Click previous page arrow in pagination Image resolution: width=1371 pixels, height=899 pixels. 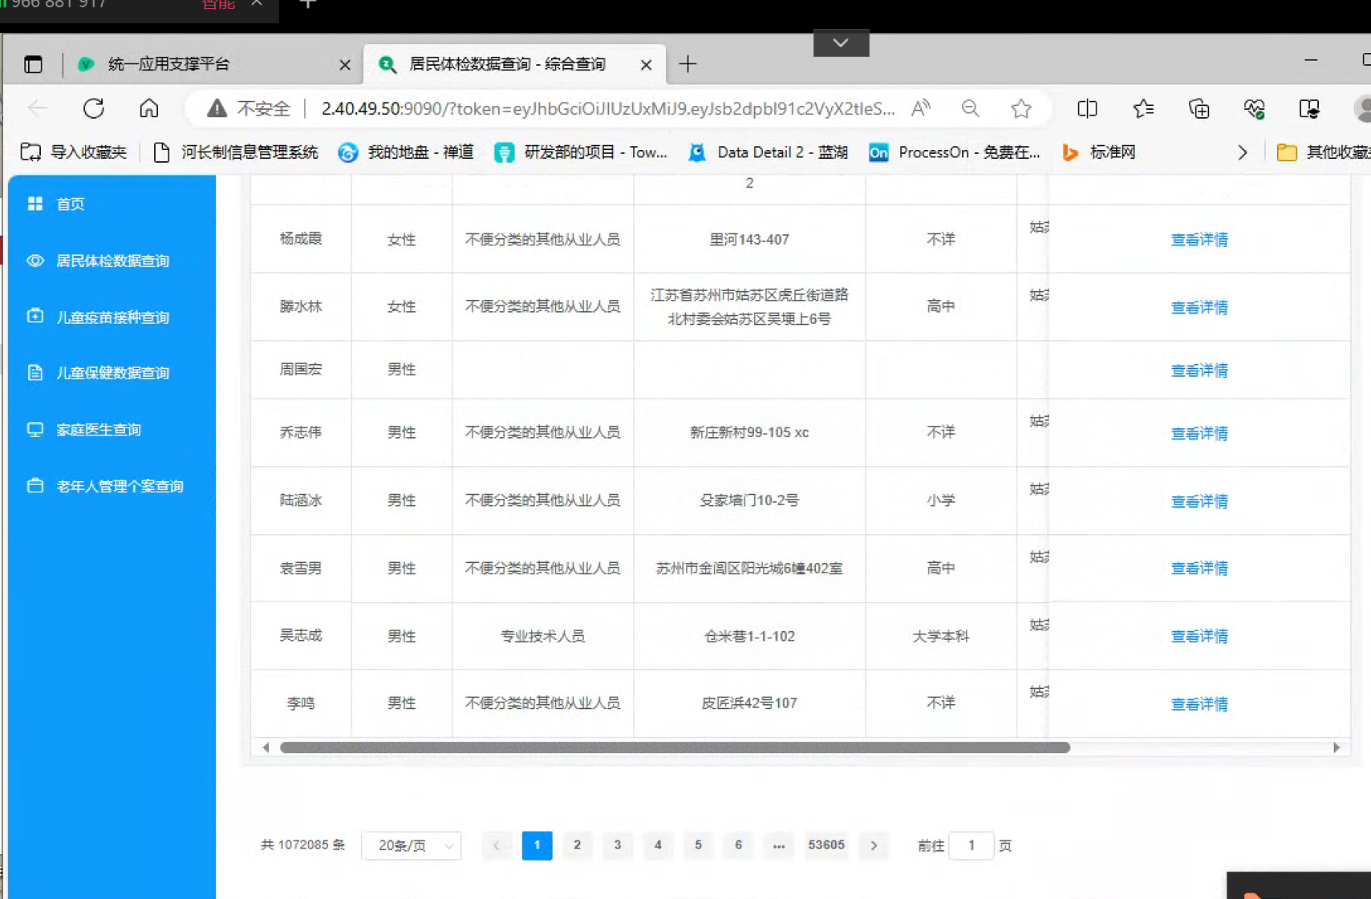497,845
